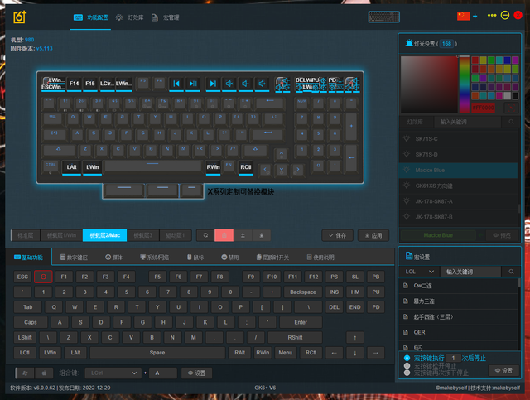Select the first macro stop-after-count radio option
530x400 pixels.
click(x=407, y=358)
